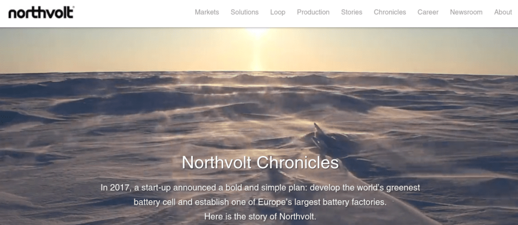Open the Stories section

352,12
